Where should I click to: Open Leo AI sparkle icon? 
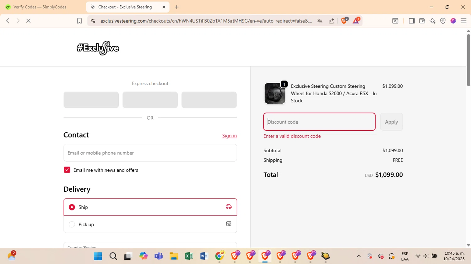(x=432, y=21)
